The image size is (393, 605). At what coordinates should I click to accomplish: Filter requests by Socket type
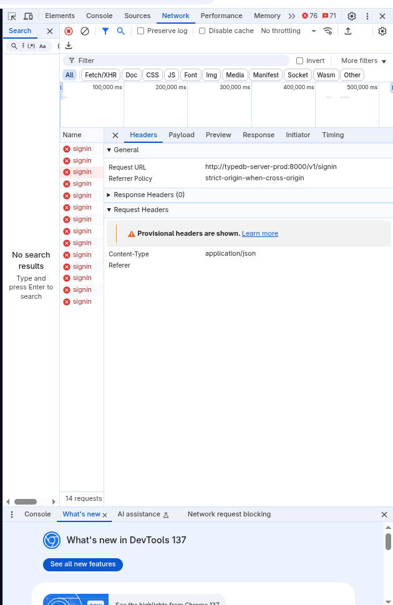coord(298,75)
